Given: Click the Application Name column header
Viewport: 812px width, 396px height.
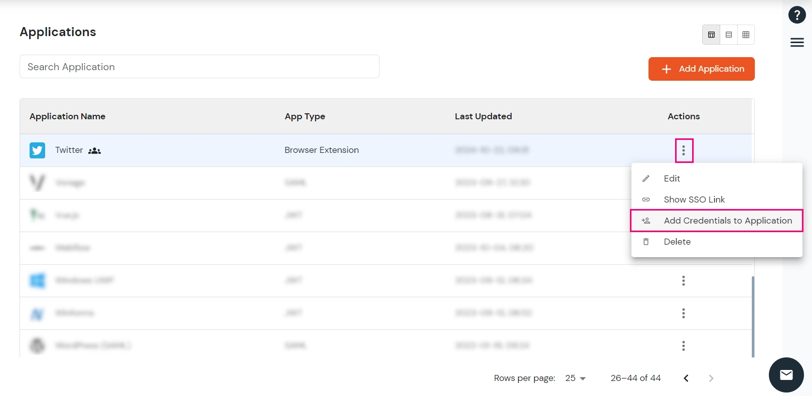Looking at the screenshot, I should click(67, 116).
